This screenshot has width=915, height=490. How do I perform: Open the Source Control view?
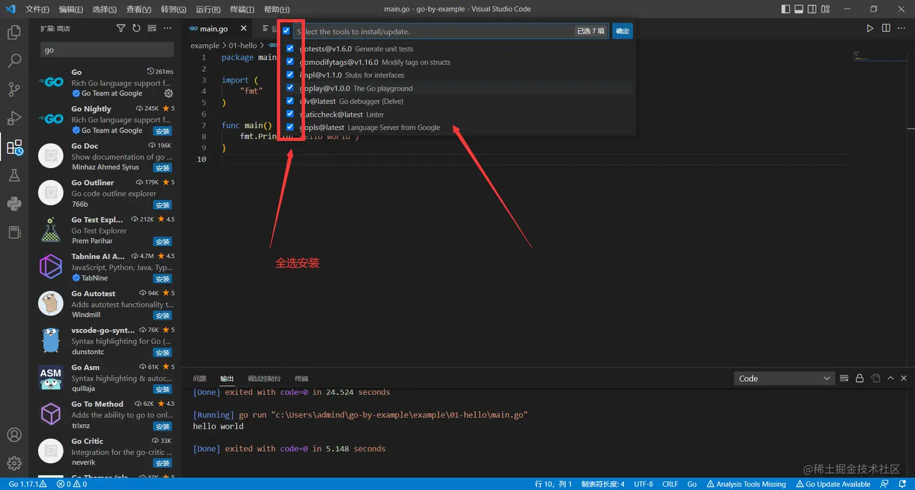14,90
